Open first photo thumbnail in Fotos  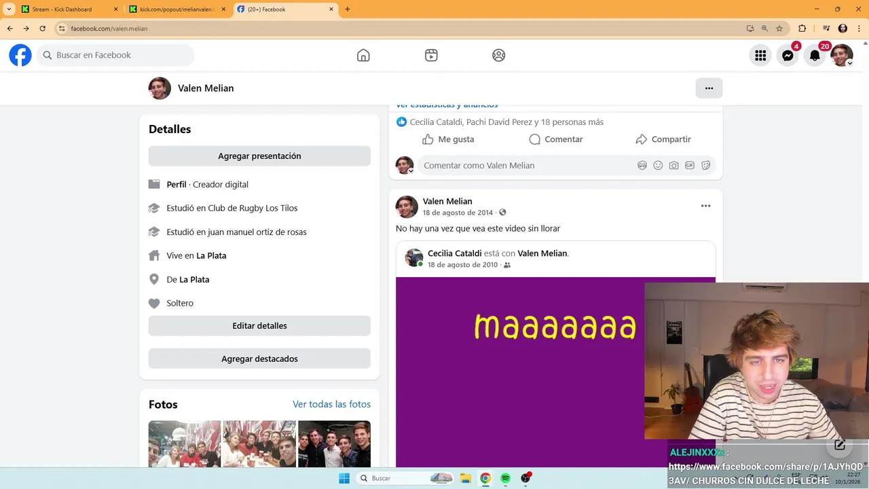point(185,444)
